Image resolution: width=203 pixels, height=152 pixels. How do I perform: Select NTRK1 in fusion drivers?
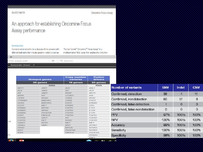[93, 125]
